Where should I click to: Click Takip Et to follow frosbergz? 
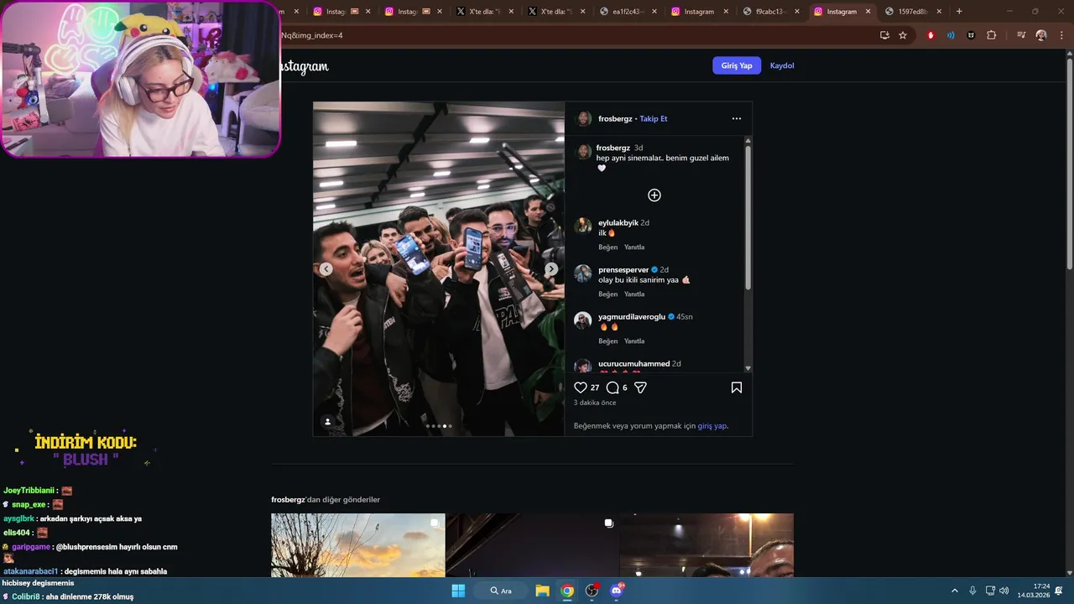[x=654, y=119]
